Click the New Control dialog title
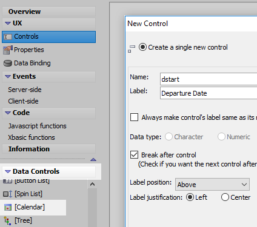 pyautogui.click(x=147, y=24)
